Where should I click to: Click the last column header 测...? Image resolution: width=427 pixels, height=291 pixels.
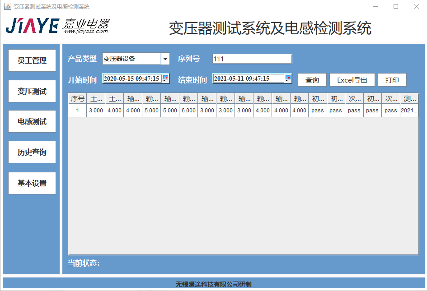pyautogui.click(x=409, y=98)
